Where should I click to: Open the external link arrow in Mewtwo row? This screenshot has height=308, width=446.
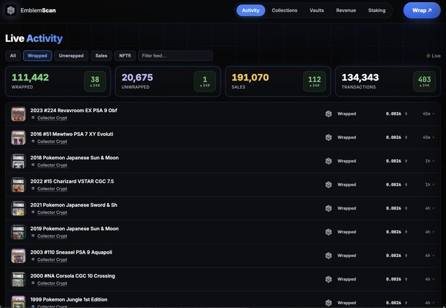pos(434,137)
